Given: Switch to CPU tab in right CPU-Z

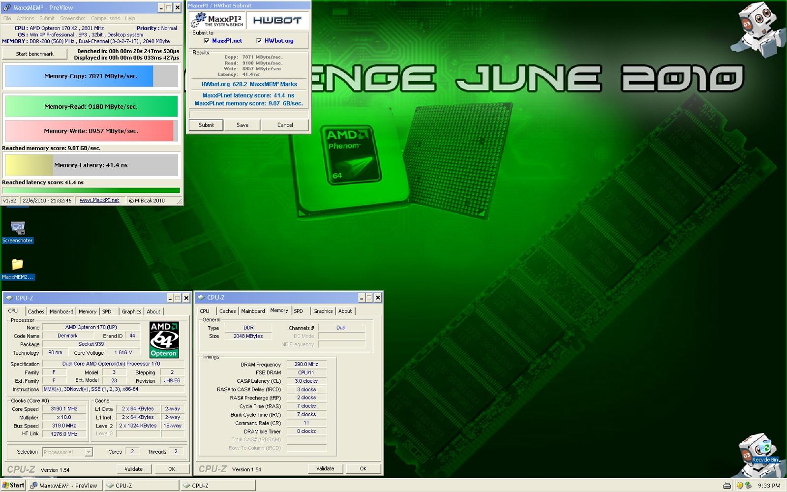Looking at the screenshot, I should [x=205, y=311].
